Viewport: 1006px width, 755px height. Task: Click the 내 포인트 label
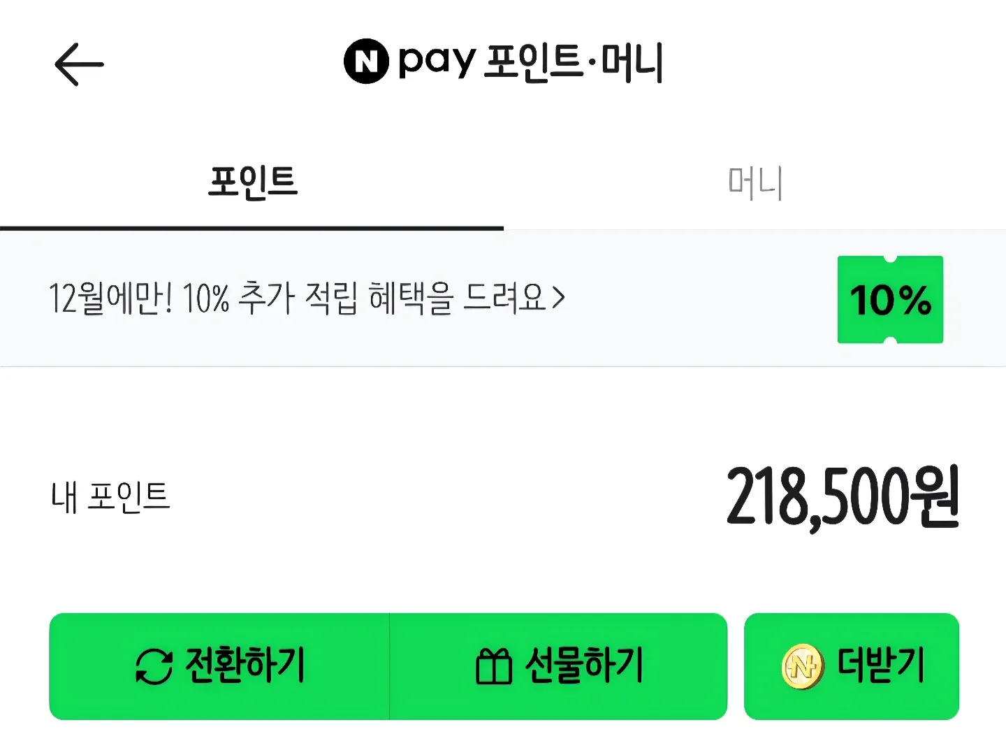coord(110,497)
